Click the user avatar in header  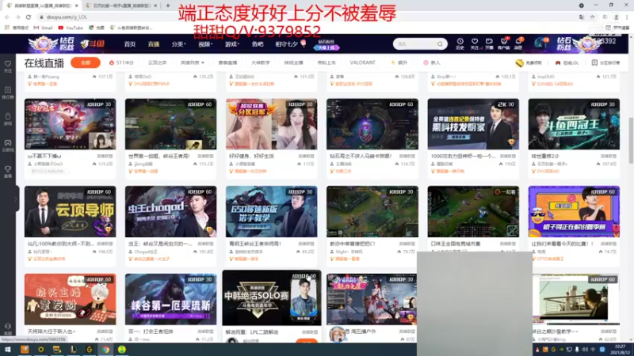click(540, 44)
